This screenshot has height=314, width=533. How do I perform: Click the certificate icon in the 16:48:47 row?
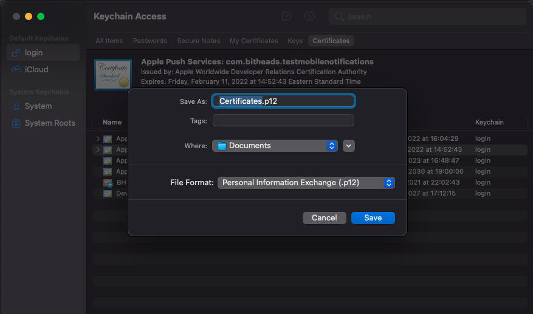pyautogui.click(x=108, y=160)
